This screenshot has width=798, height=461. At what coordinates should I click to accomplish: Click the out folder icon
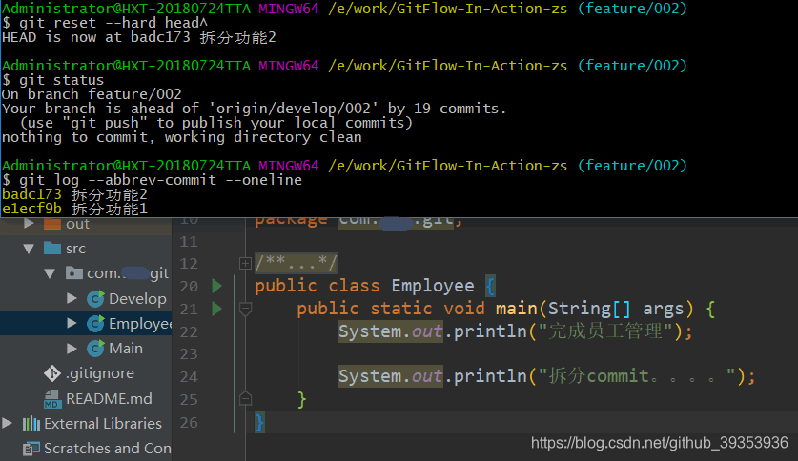point(52,224)
